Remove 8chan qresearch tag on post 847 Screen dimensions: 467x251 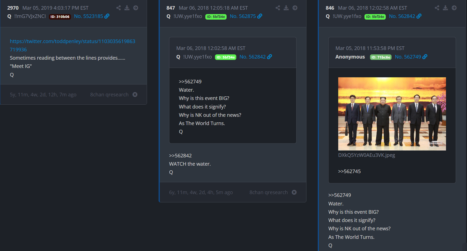pos(294,192)
